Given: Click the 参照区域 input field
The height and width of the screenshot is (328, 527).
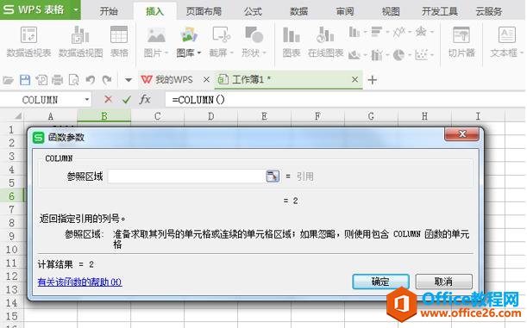Looking at the screenshot, I should (x=186, y=176).
